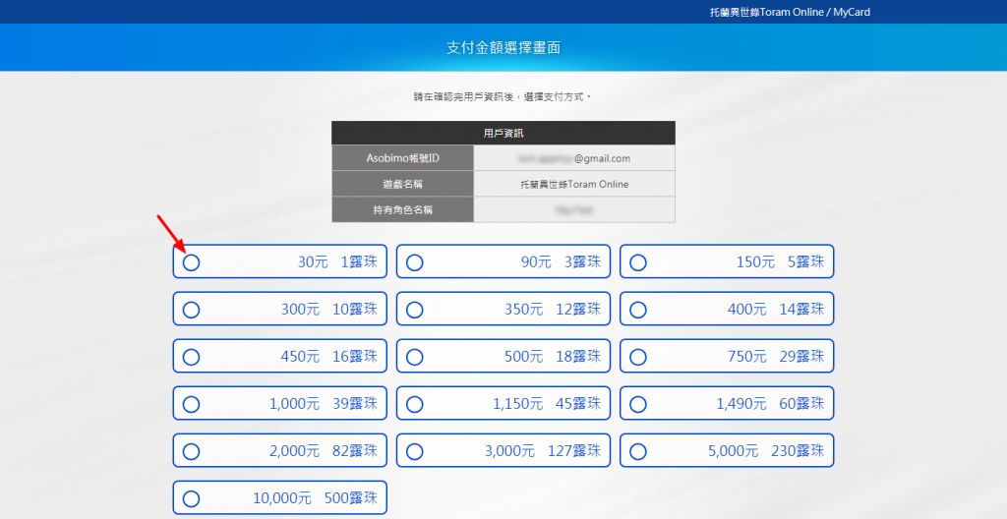Image resolution: width=1007 pixels, height=519 pixels.
Task: Click the 托蘭異世錄Toram Online game name value
Action: tap(574, 185)
